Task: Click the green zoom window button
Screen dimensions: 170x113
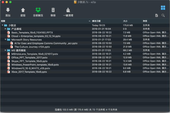Action: click(10, 2)
